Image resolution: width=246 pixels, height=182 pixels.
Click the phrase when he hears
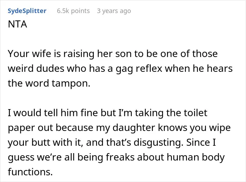coord(199,69)
